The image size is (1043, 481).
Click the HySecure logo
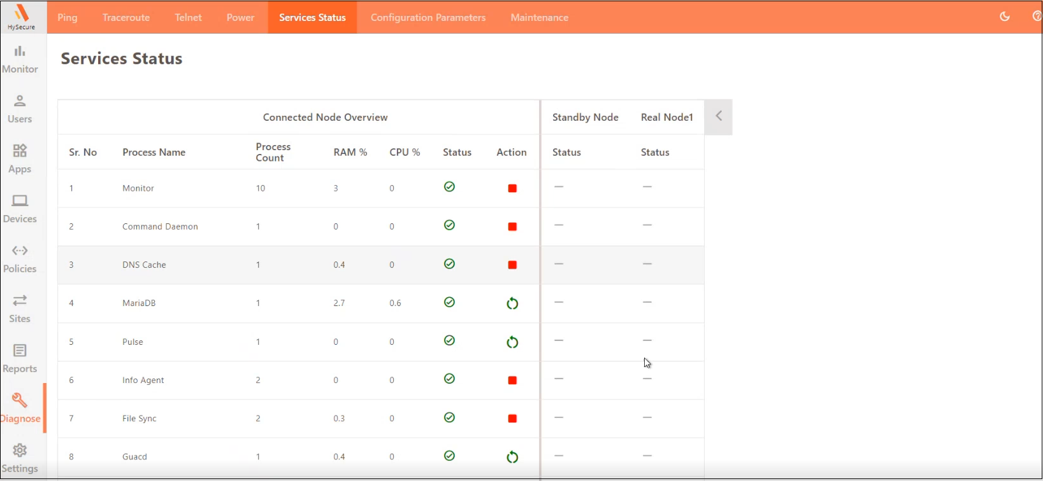[x=22, y=17]
